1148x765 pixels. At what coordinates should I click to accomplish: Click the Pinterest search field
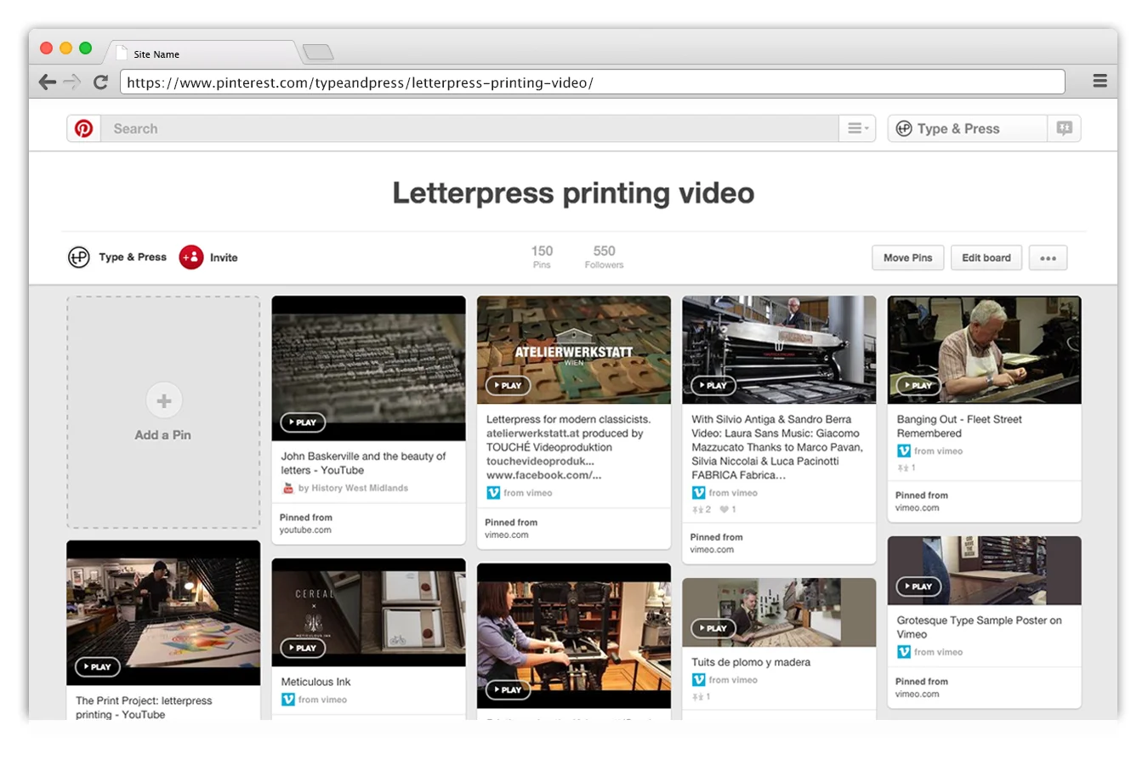click(x=469, y=128)
